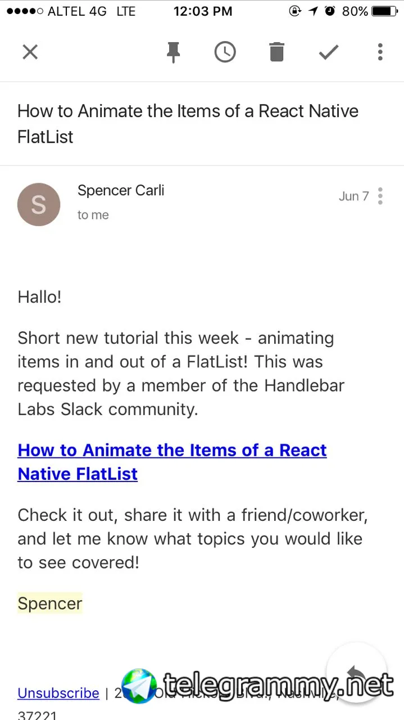Tap the Jun 7 date label
404x720 pixels.
point(353,196)
